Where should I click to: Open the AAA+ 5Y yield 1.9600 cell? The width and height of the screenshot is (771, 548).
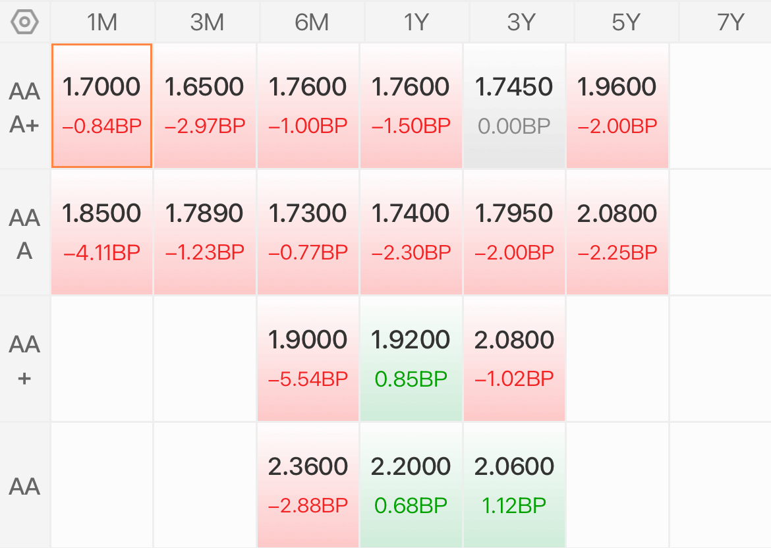click(x=617, y=105)
